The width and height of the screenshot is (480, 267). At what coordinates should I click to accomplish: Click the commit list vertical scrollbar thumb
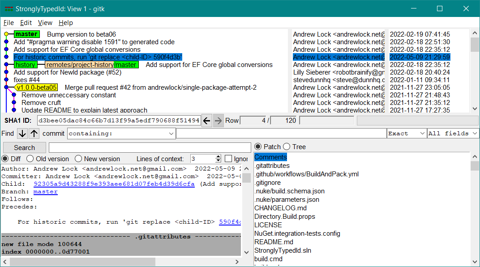tap(475, 45)
